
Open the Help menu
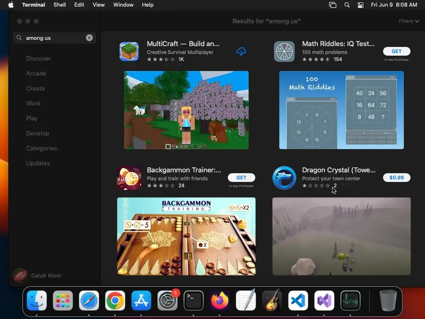click(x=148, y=5)
